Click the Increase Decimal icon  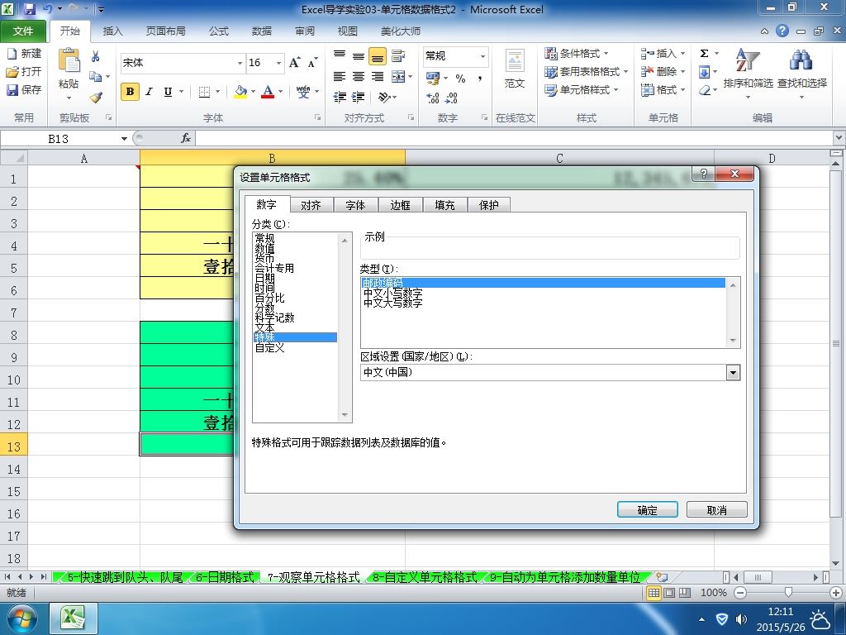[432, 98]
